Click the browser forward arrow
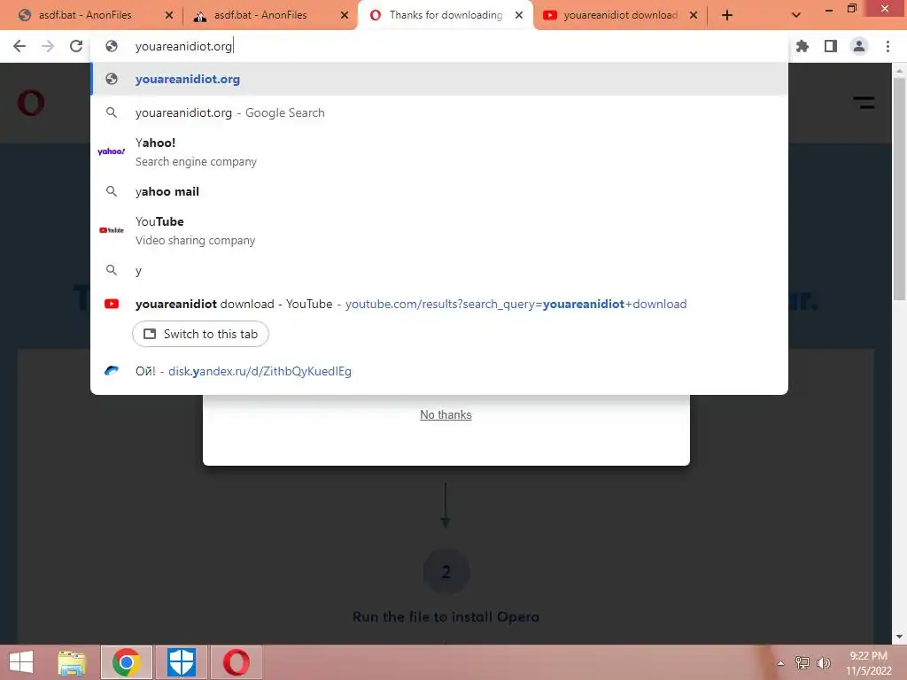The image size is (907, 680). 48,46
